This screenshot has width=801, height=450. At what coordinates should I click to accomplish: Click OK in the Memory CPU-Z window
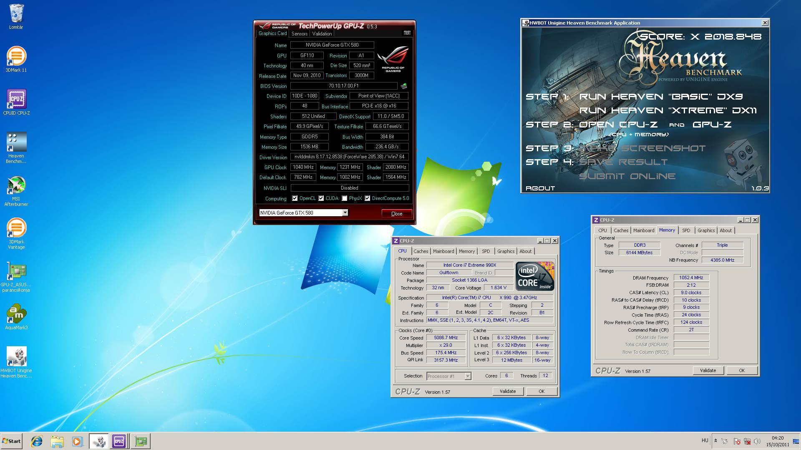coord(742,370)
